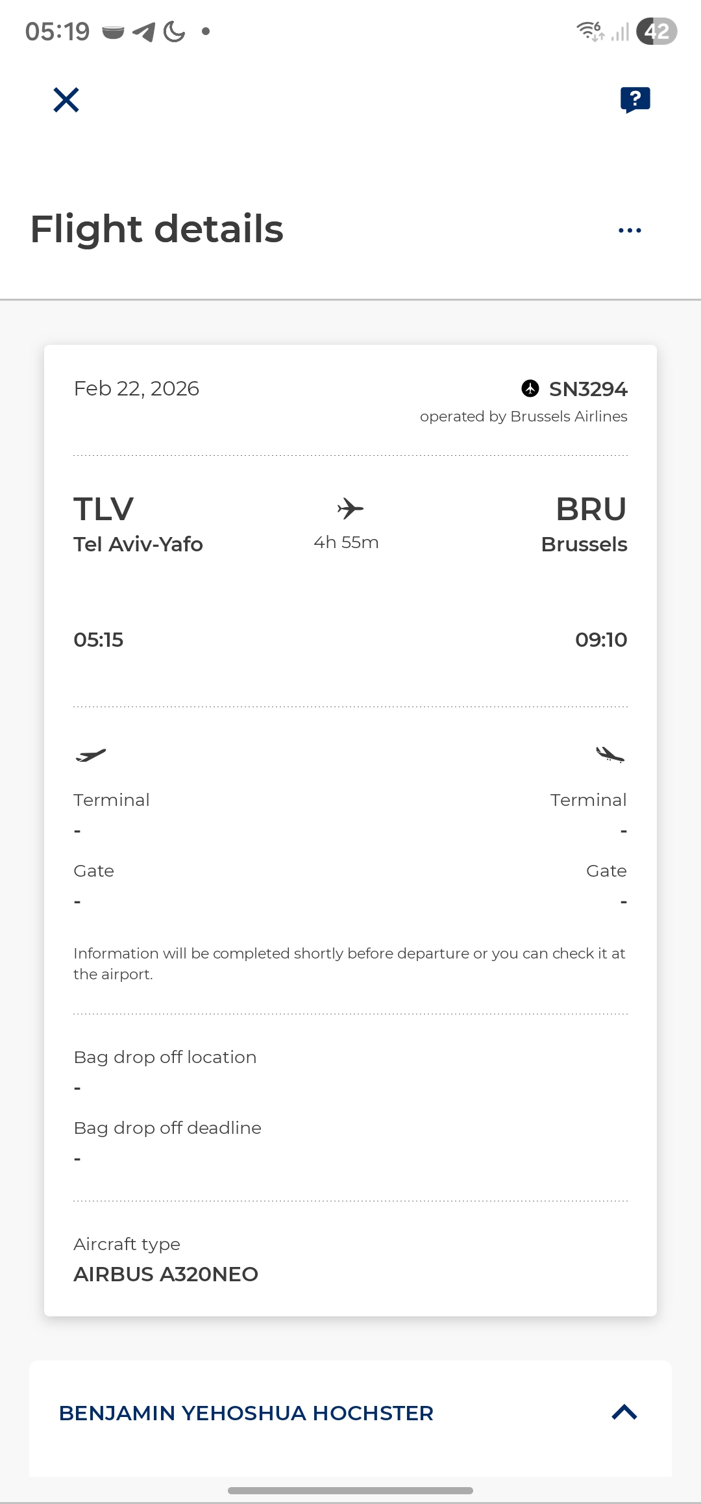
Task: Tap the Wi-Fi status bar icon
Action: click(590, 31)
